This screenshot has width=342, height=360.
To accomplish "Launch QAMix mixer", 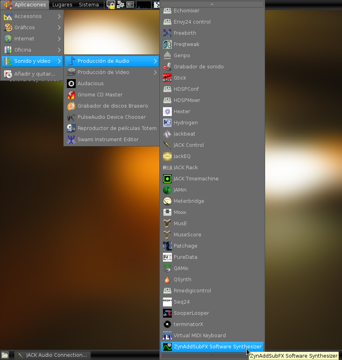I will coord(212,268).
